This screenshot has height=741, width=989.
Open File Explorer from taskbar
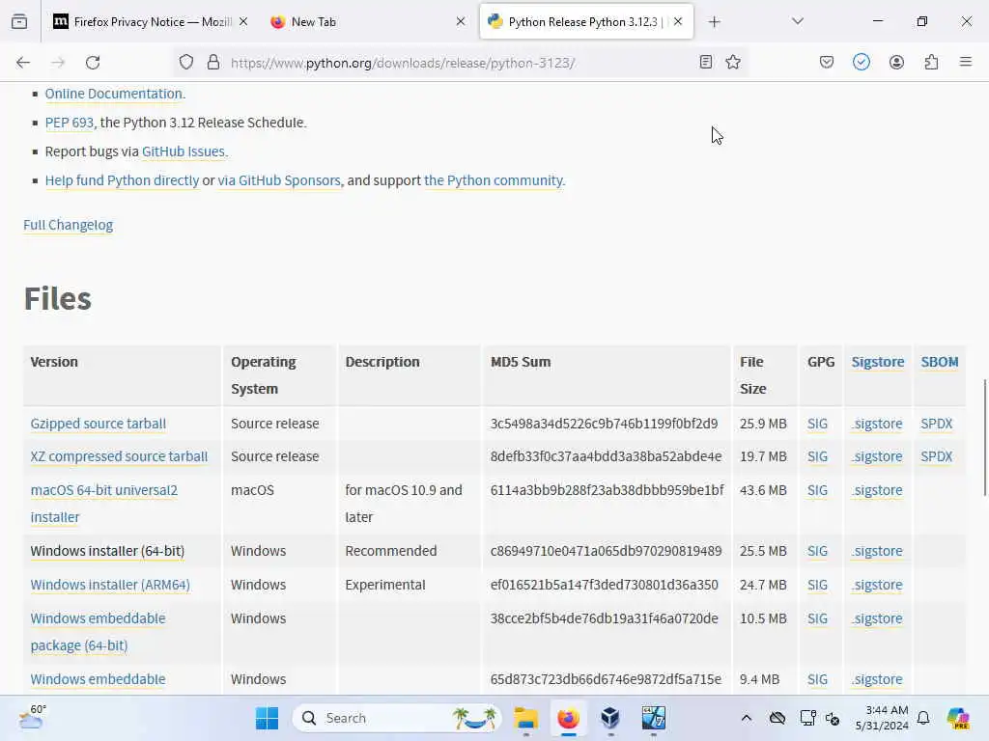click(525, 718)
